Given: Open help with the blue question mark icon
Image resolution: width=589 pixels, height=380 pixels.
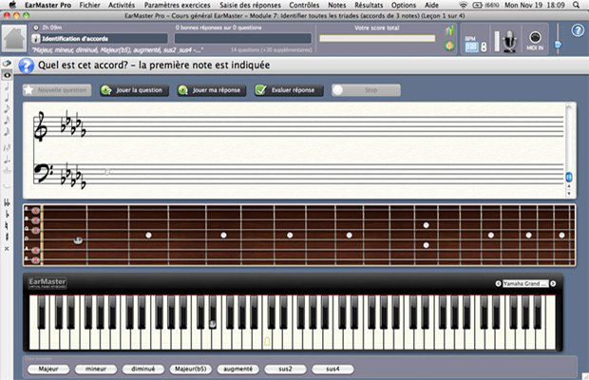Looking at the screenshot, I should 577,31.
